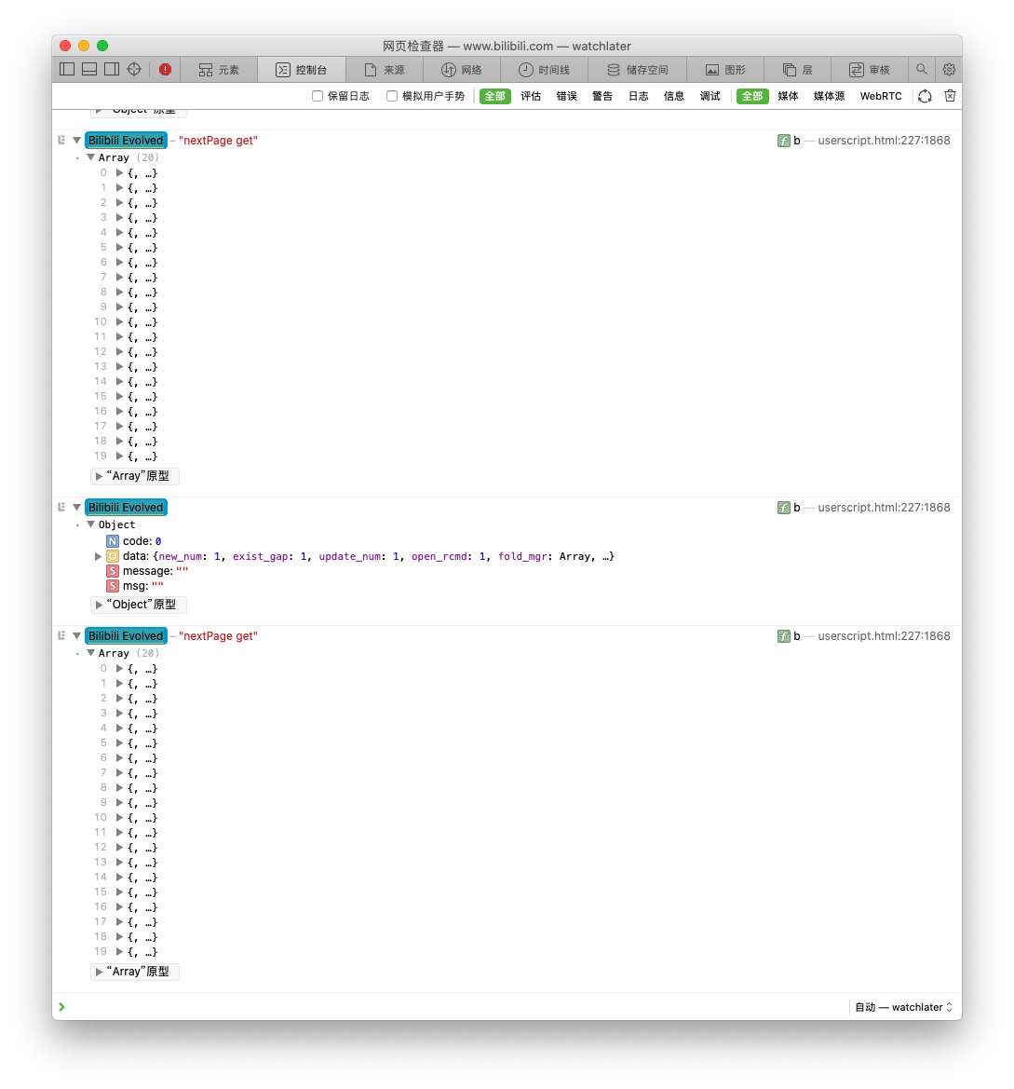Click the red issues badge icon
This screenshot has height=1089, width=1014.
click(x=166, y=69)
